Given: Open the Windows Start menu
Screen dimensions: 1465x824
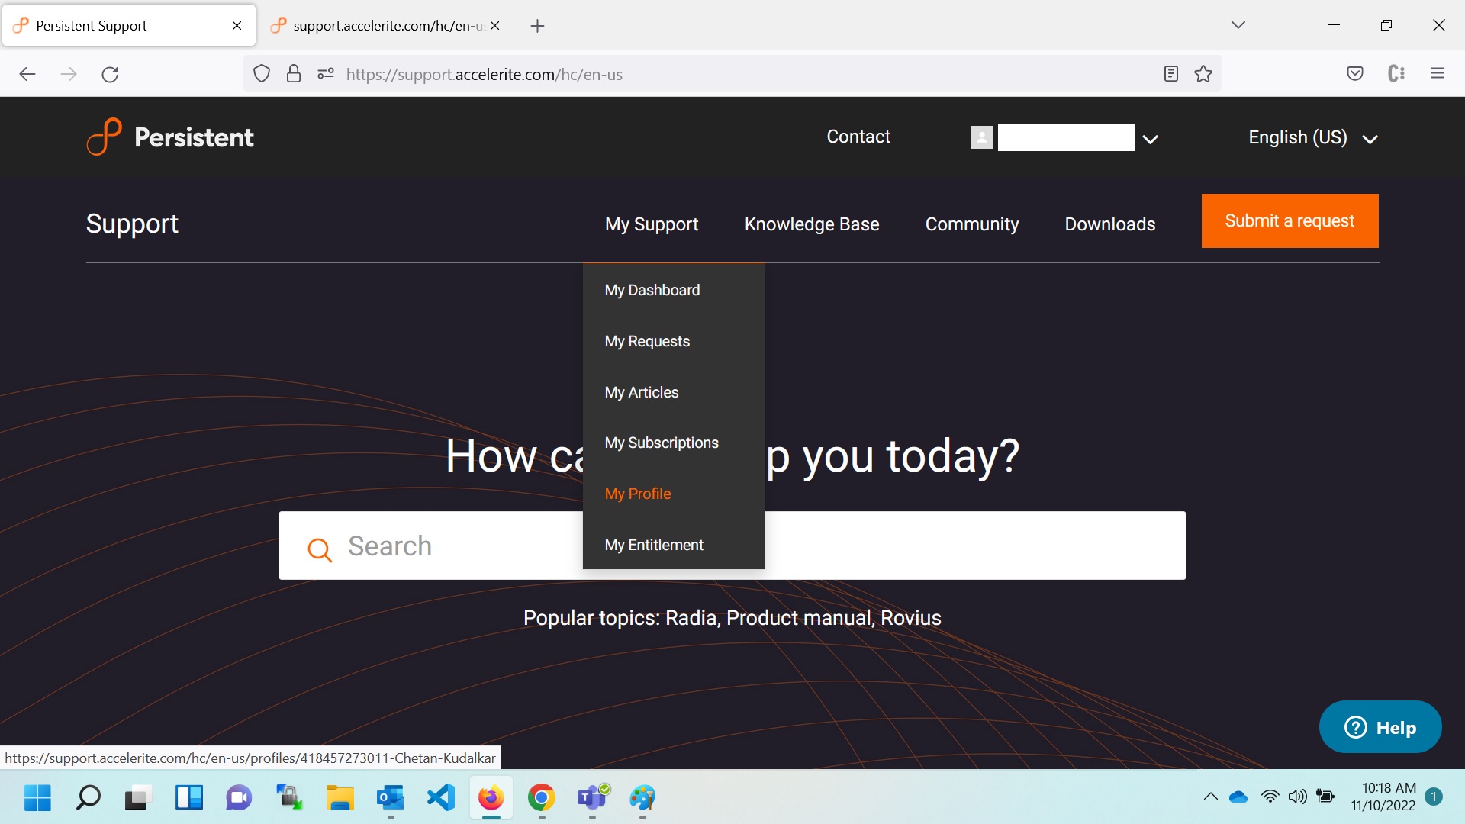Looking at the screenshot, I should 37,797.
